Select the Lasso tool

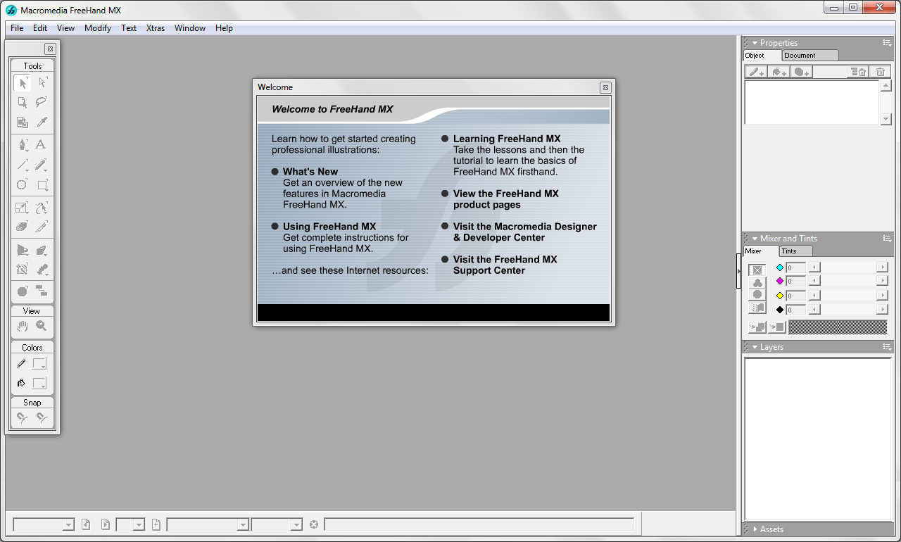coord(42,102)
